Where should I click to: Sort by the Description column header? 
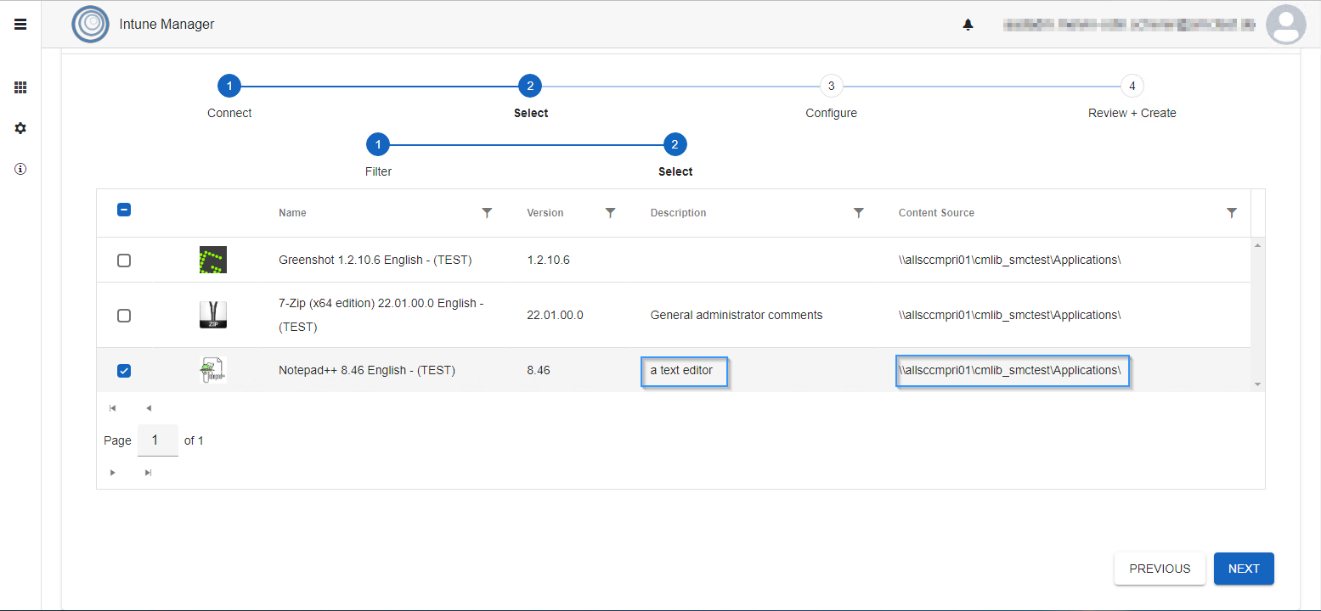(678, 213)
